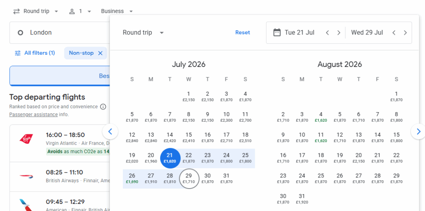Image resolution: width=425 pixels, height=211 pixels.
Task: Open top-left Round trip selector
Action: click(x=36, y=11)
